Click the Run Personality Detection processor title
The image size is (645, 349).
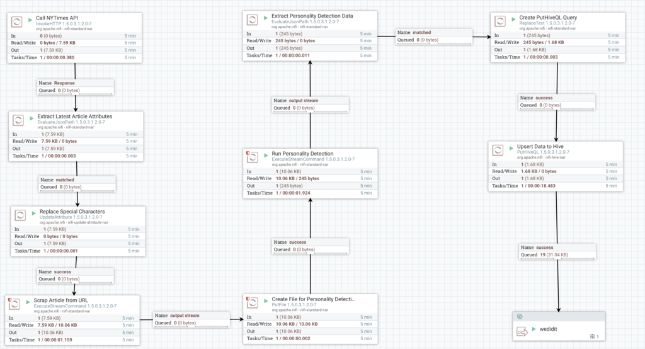pos(302,154)
